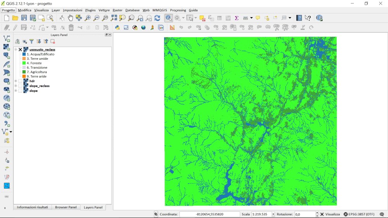388x218 pixels.
Task: Uncheck the usosuolo_reclass layer visibility
Action: [20, 50]
